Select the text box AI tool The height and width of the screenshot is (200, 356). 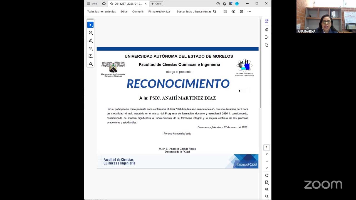pyautogui.click(x=90, y=56)
